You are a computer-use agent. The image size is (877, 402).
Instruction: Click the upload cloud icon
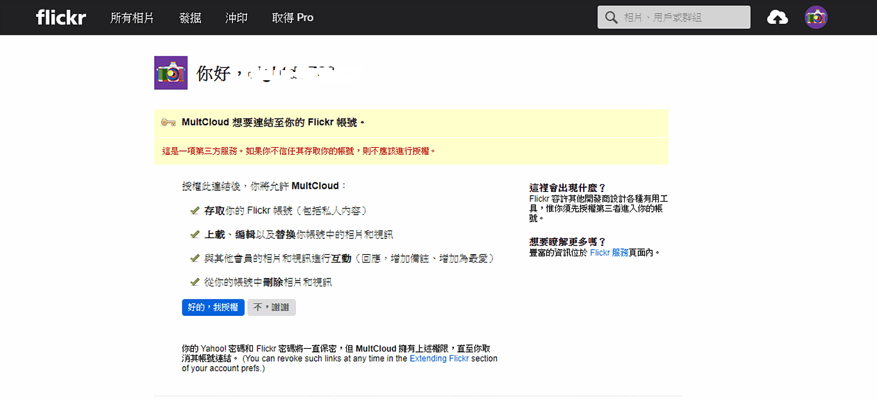777,17
